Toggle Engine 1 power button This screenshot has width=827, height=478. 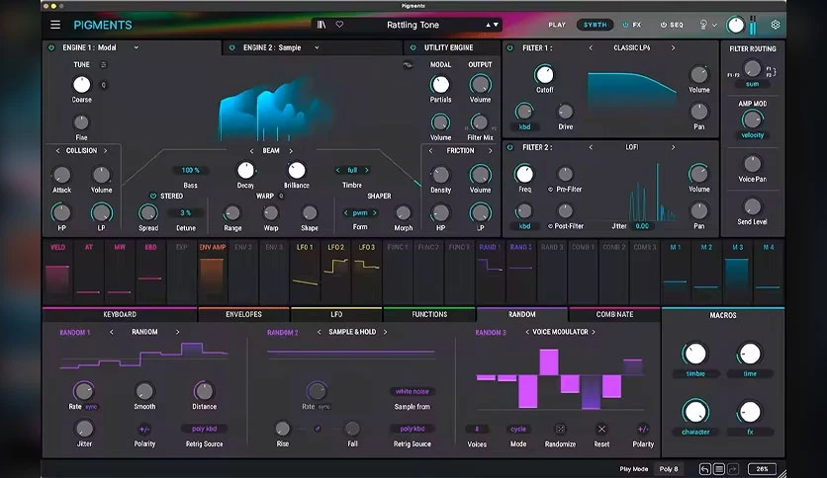point(51,47)
